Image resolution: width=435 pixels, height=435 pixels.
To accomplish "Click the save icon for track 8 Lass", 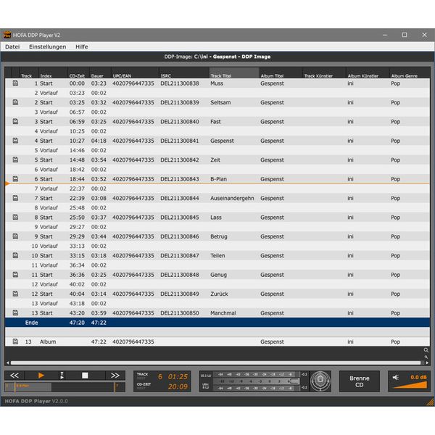I will pyautogui.click(x=15, y=217).
